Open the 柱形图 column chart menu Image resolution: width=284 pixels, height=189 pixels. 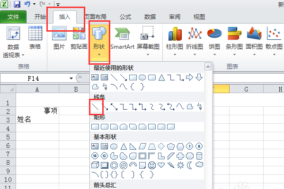(175, 41)
